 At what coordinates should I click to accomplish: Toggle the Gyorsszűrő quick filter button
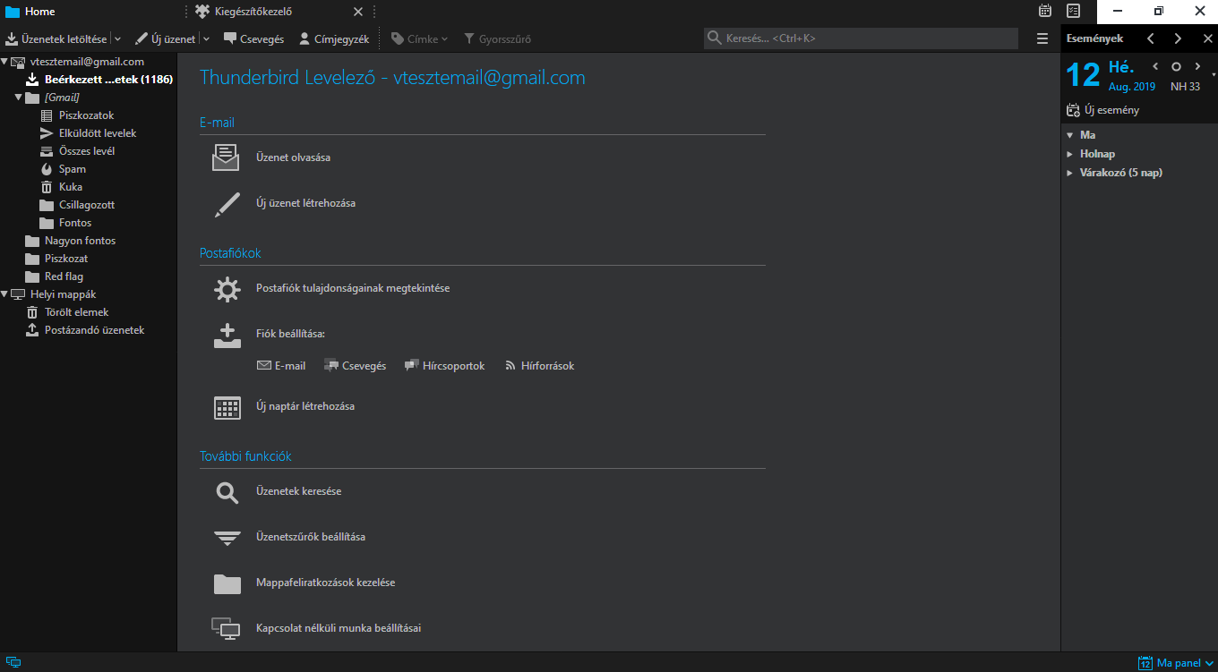(497, 39)
